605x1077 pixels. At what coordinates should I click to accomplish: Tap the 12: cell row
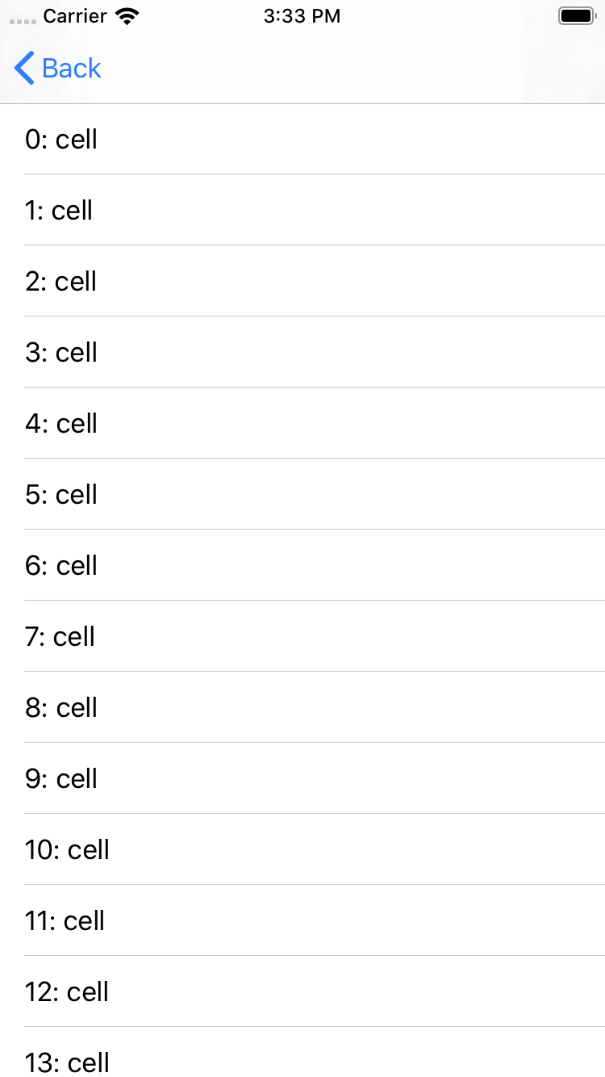click(x=302, y=991)
